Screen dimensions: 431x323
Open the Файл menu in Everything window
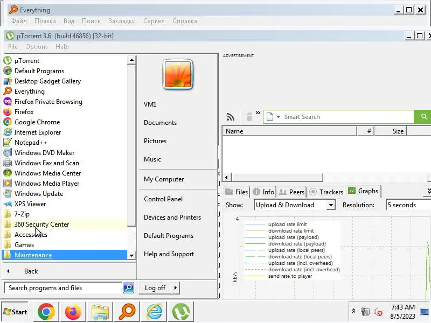[x=19, y=21]
